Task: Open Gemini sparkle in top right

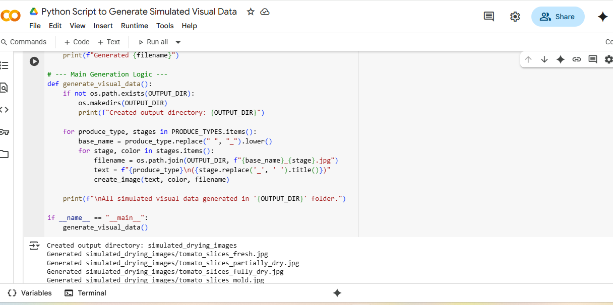Action: [x=602, y=17]
